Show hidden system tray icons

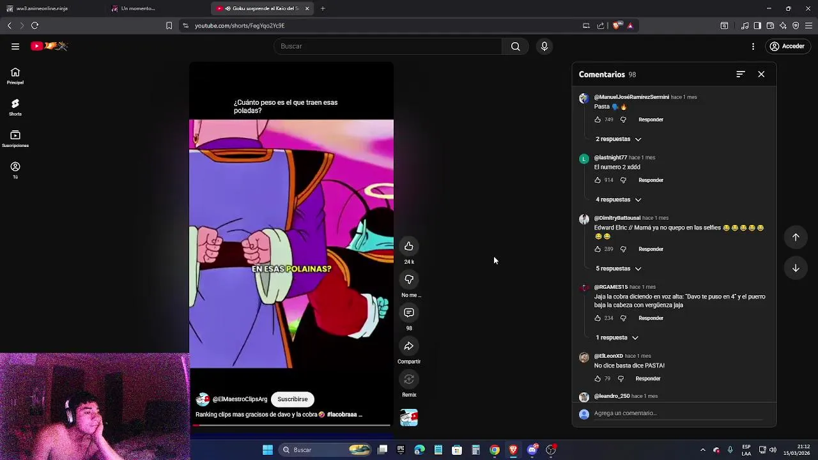702,450
